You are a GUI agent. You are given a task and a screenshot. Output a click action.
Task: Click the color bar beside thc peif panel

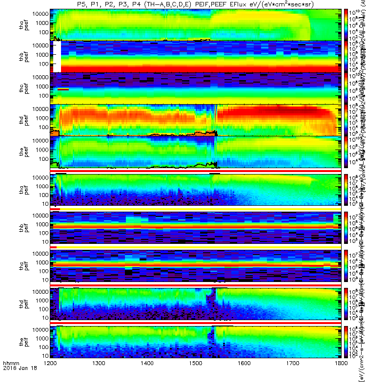[x=346, y=266]
